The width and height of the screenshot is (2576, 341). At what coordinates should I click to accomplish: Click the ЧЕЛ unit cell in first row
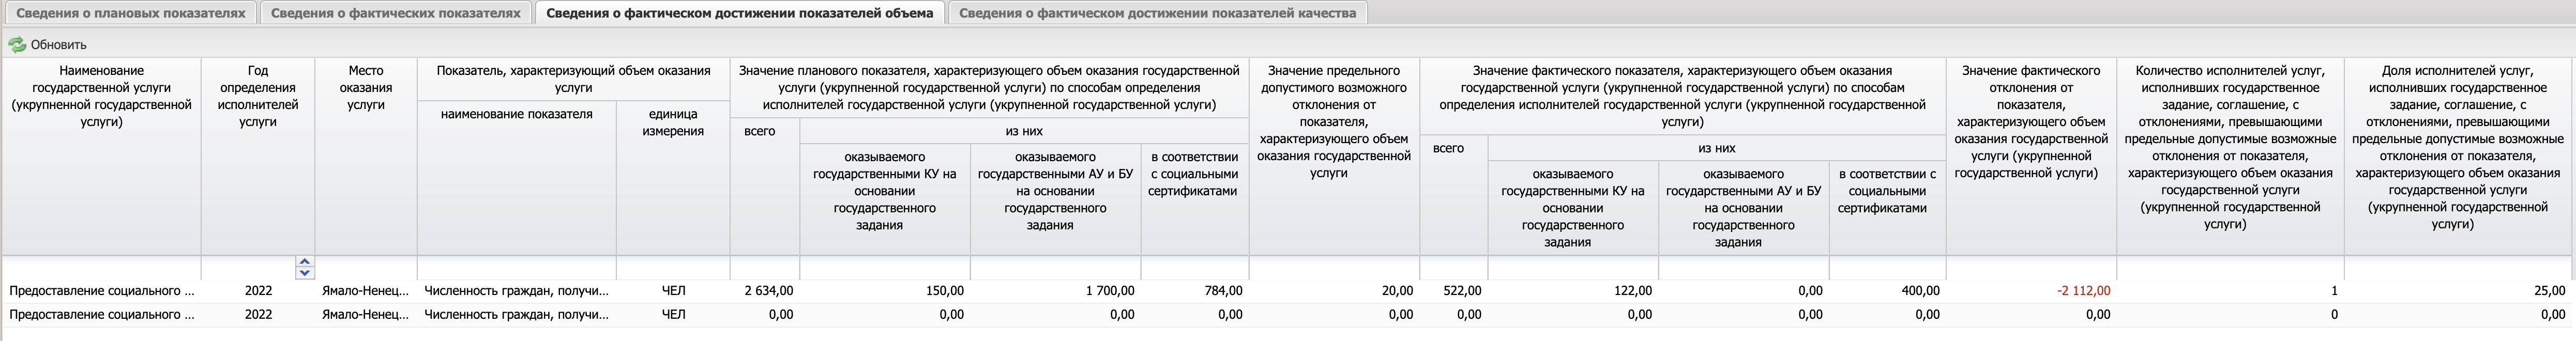pyautogui.click(x=675, y=290)
